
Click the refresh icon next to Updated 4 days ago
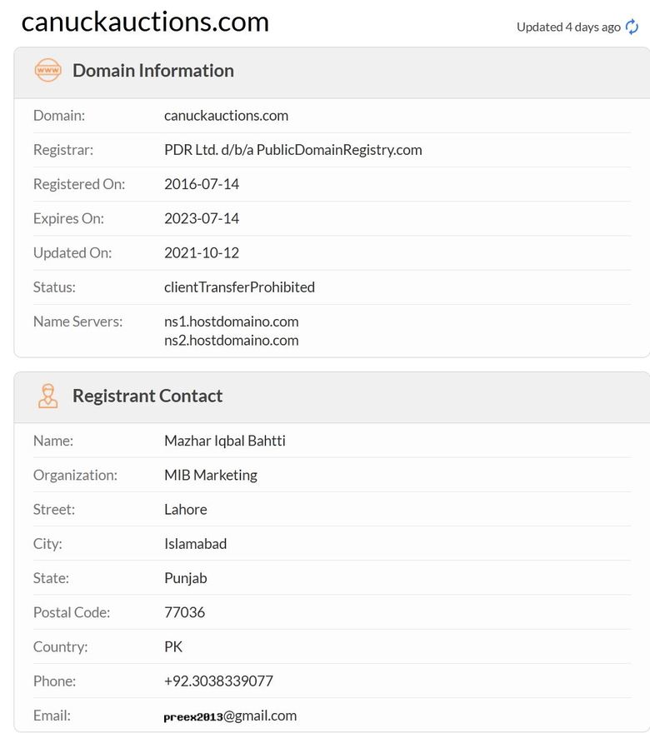(632, 27)
